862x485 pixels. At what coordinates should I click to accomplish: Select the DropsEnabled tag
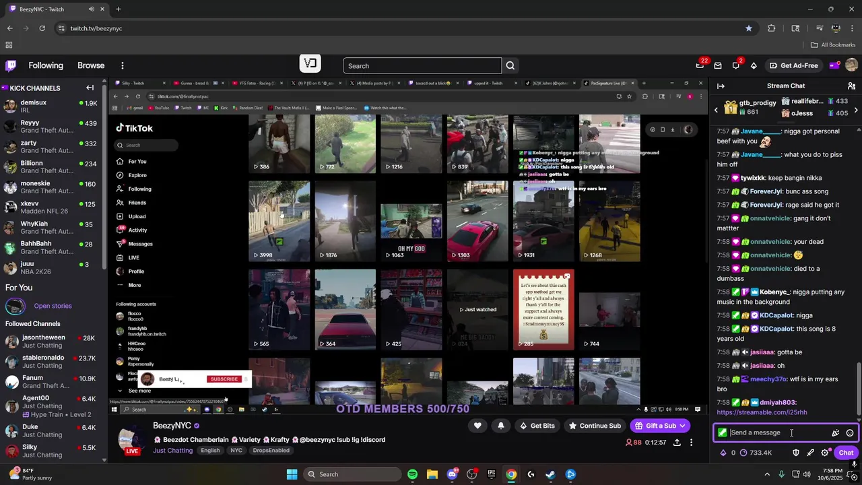271,451
